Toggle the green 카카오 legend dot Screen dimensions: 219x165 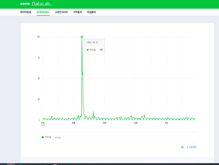tap(43, 137)
